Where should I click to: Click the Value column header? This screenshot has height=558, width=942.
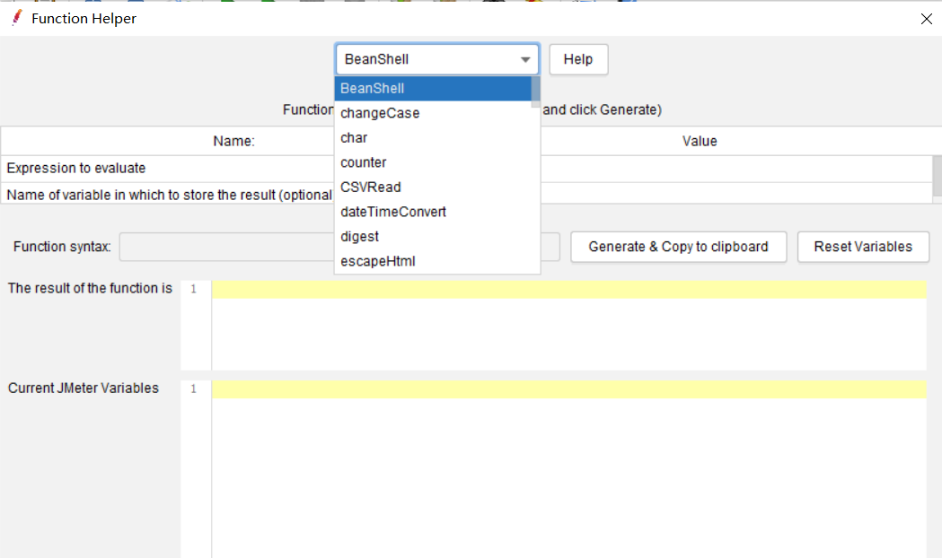coord(700,141)
